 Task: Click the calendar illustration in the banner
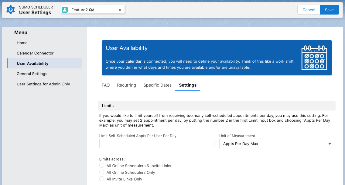coord(314,58)
